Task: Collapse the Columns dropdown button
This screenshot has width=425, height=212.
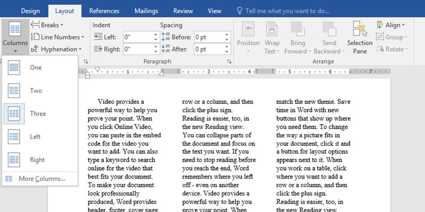Action: 14,38
